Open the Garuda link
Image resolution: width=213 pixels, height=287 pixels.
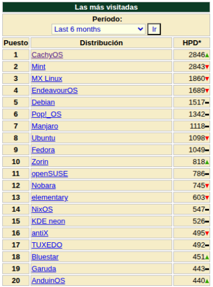44,269
